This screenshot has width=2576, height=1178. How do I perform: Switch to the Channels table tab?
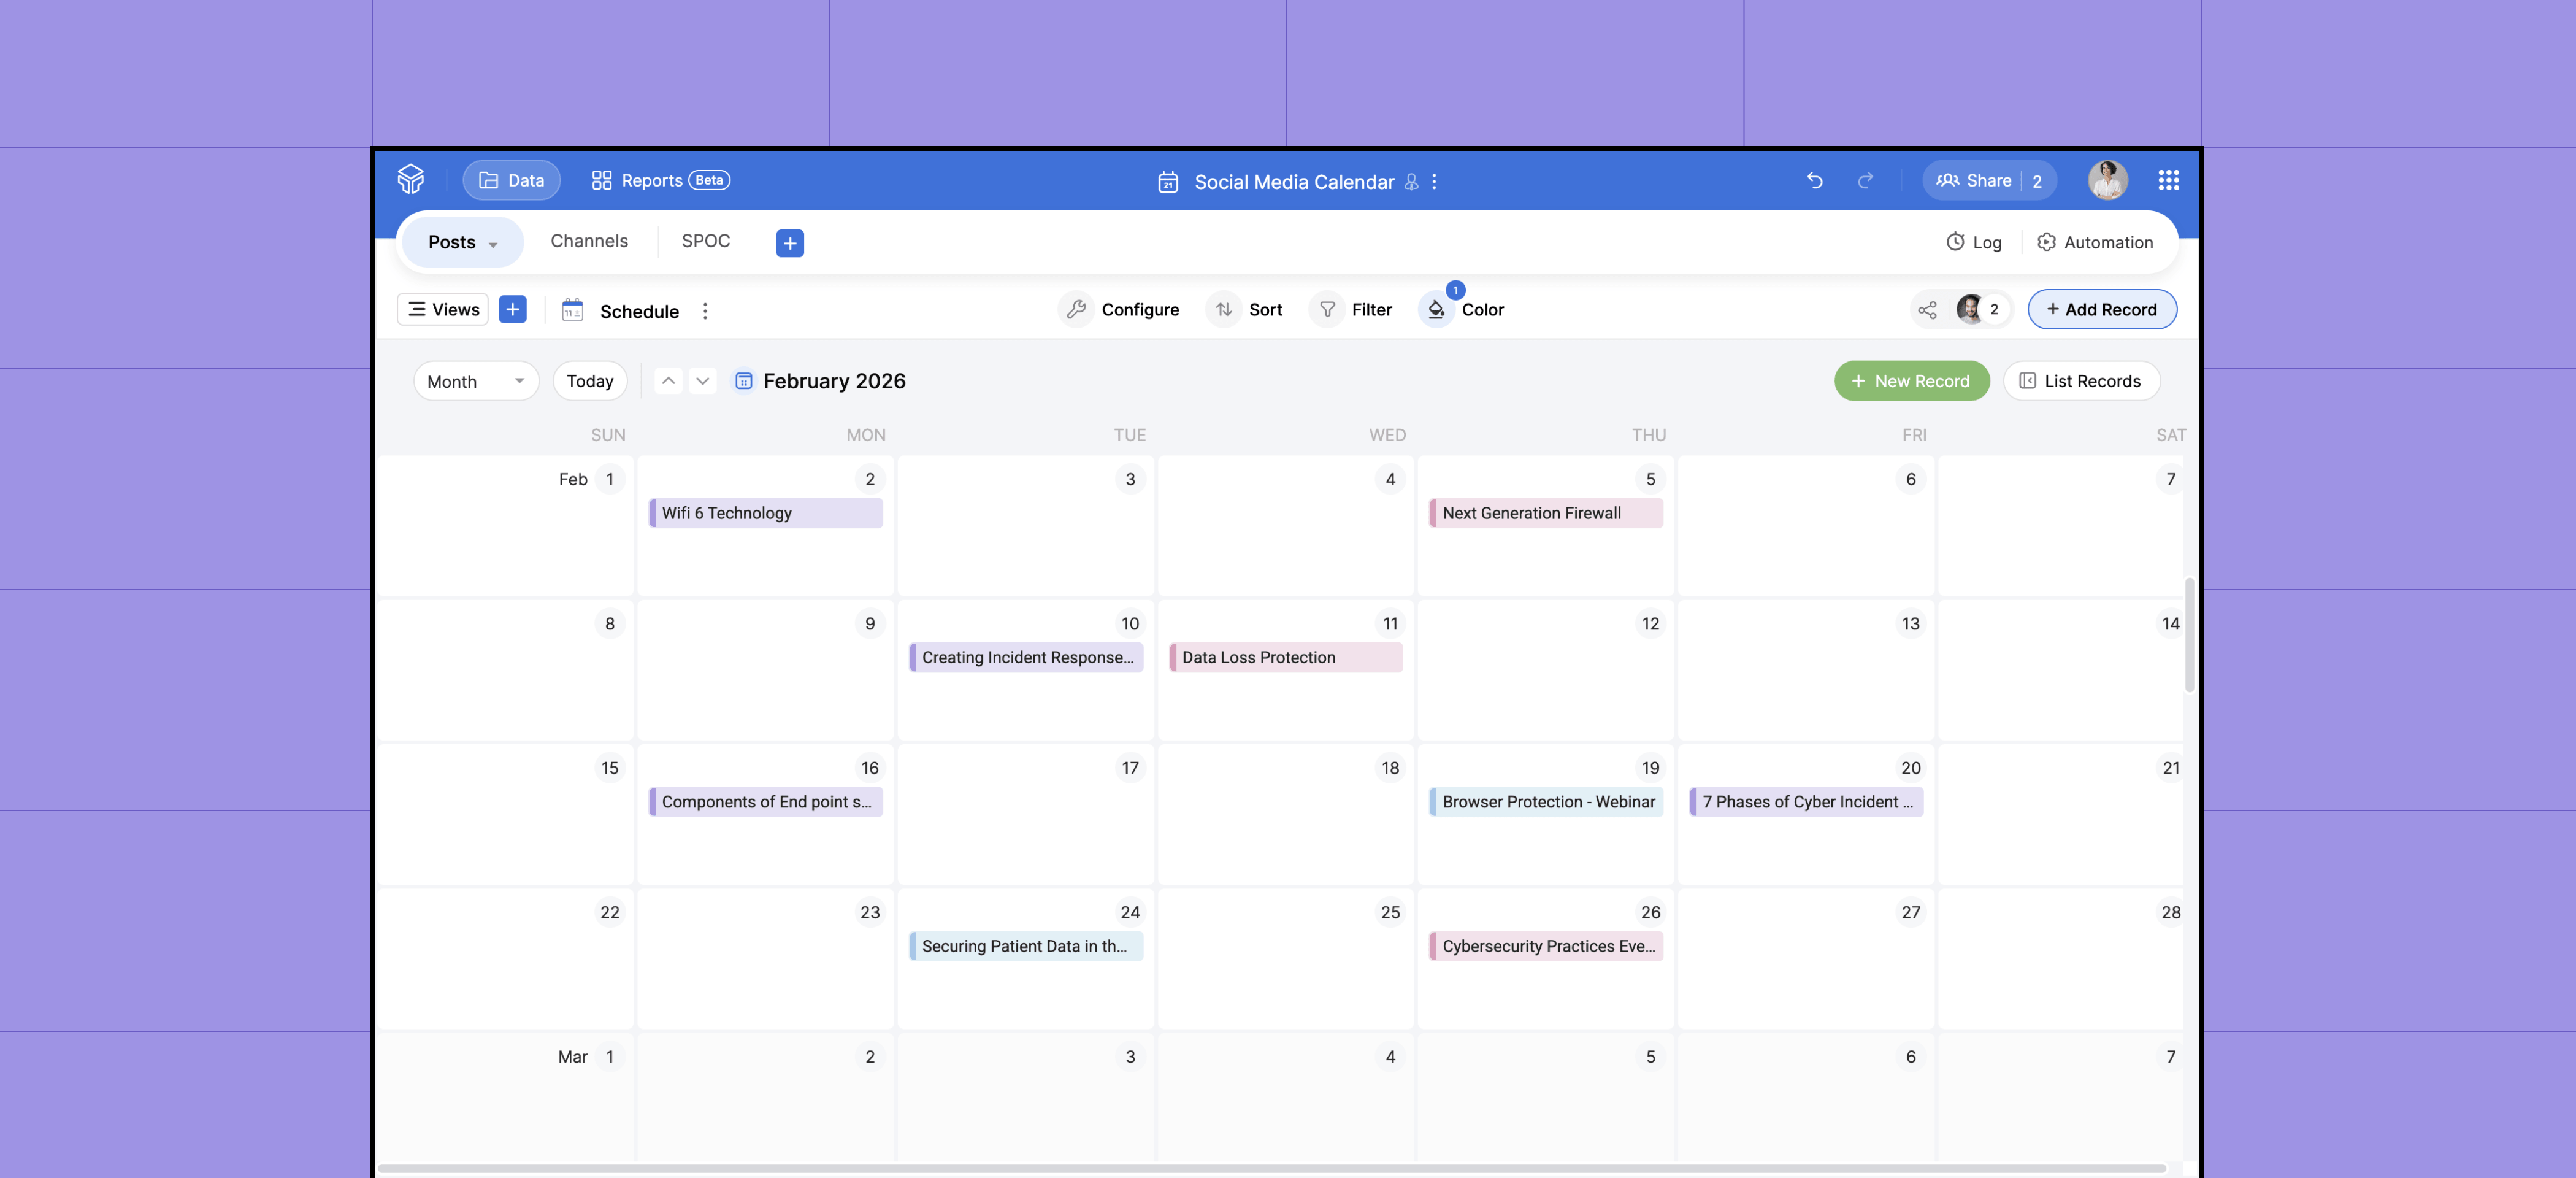(589, 241)
